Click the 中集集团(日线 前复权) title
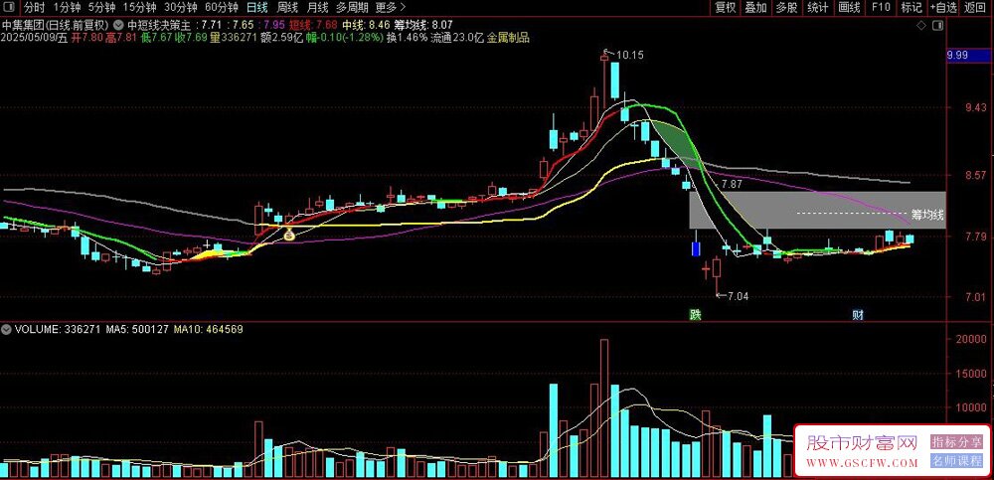 [x=55, y=25]
